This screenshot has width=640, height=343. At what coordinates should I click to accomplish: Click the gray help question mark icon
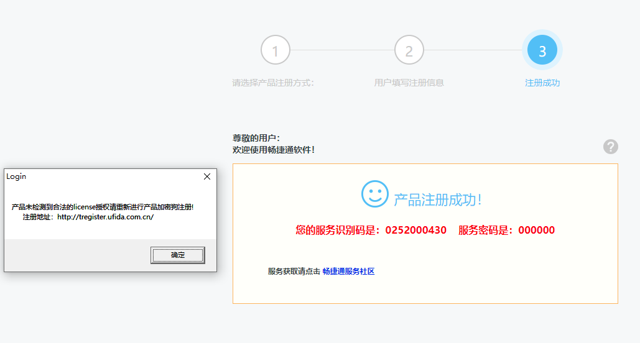click(x=611, y=147)
